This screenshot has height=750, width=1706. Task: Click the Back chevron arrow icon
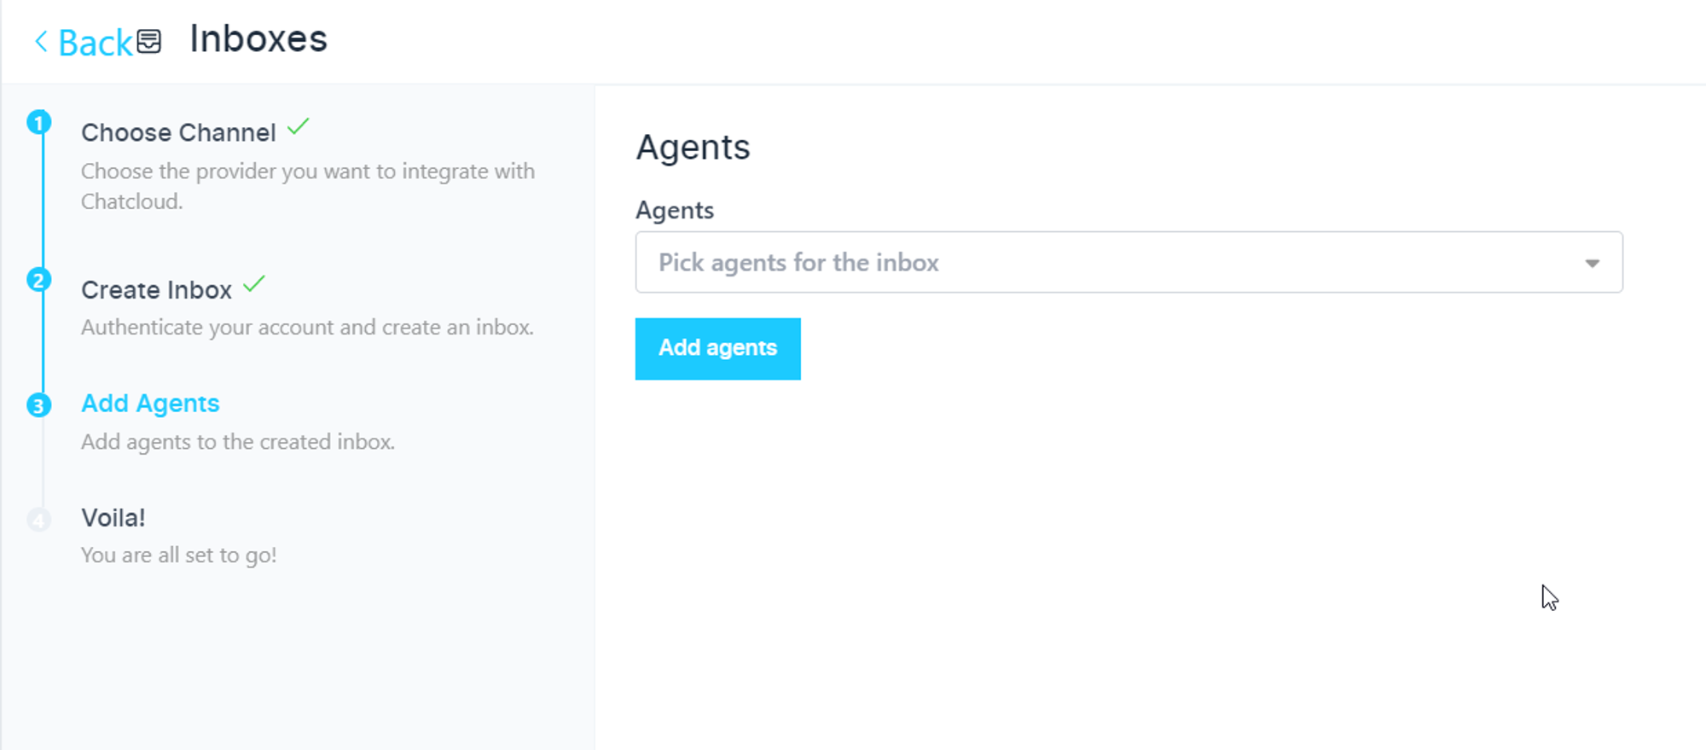[x=40, y=42]
